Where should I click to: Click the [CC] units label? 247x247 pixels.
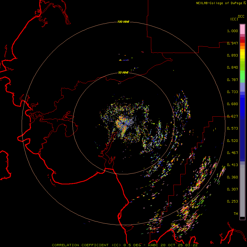click(x=234, y=19)
